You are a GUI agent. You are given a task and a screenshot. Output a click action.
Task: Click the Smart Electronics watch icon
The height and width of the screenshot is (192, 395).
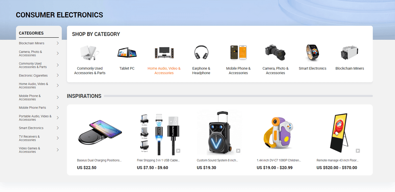pos(312,52)
